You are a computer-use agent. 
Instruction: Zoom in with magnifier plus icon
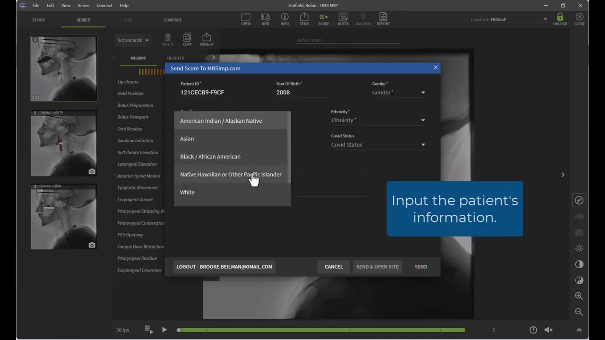(x=579, y=296)
